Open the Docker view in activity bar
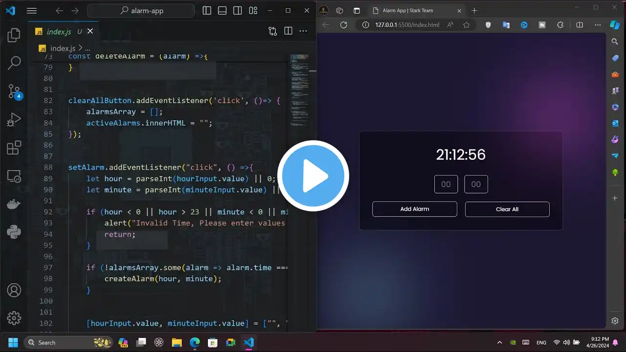 click(14, 204)
